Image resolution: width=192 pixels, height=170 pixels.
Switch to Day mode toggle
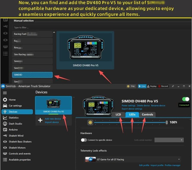click(131, 86)
